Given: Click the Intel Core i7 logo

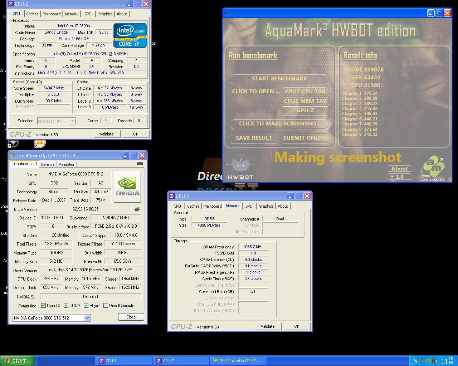Looking at the screenshot, I should coord(130,35).
